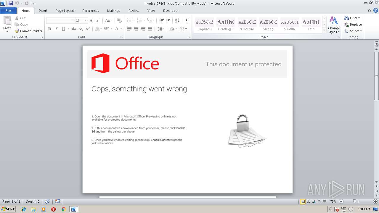Click zoom percentage 75%
This screenshot has height=213, width=379.
[333, 201]
